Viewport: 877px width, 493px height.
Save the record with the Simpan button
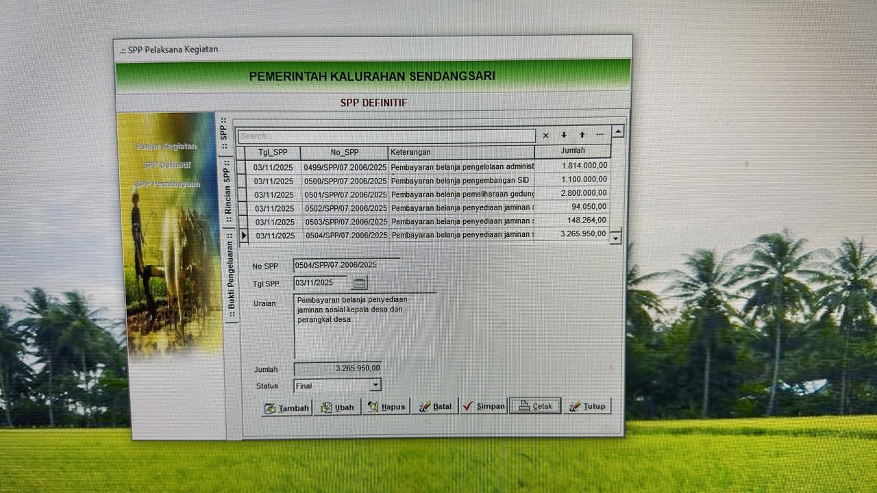pos(484,406)
